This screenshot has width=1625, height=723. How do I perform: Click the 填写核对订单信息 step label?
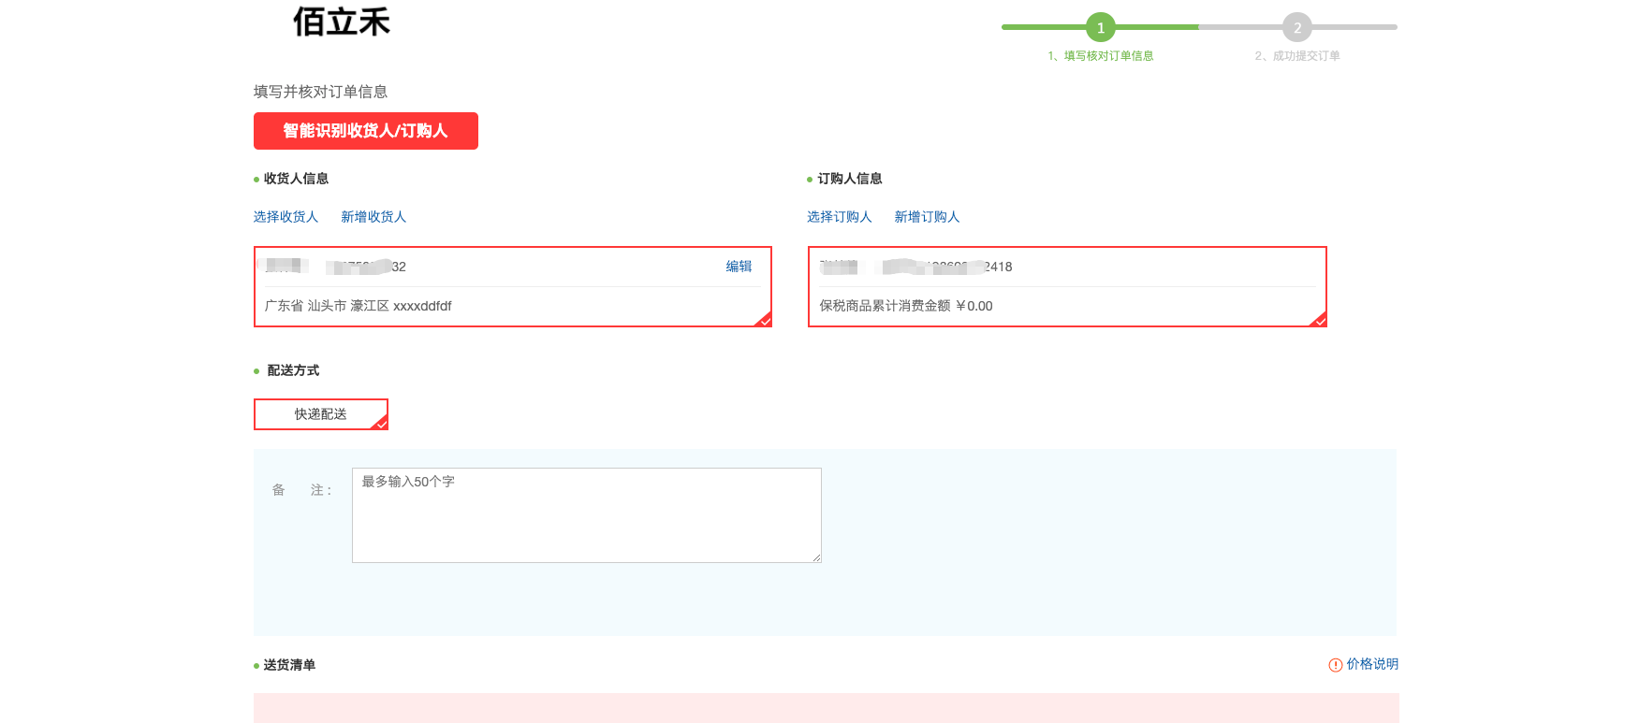pos(1101,56)
